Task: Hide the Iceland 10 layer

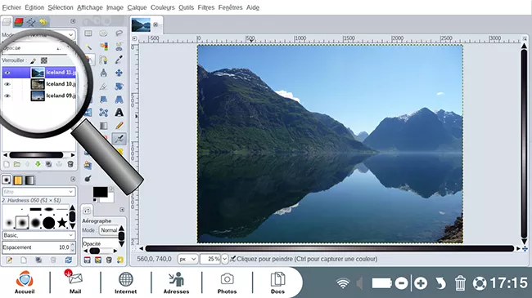Action: tap(7, 84)
